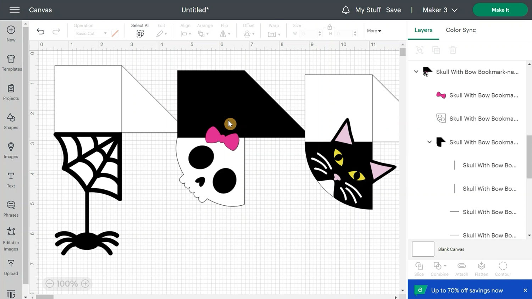Collapse the nested black bookmark layer group

click(429, 142)
